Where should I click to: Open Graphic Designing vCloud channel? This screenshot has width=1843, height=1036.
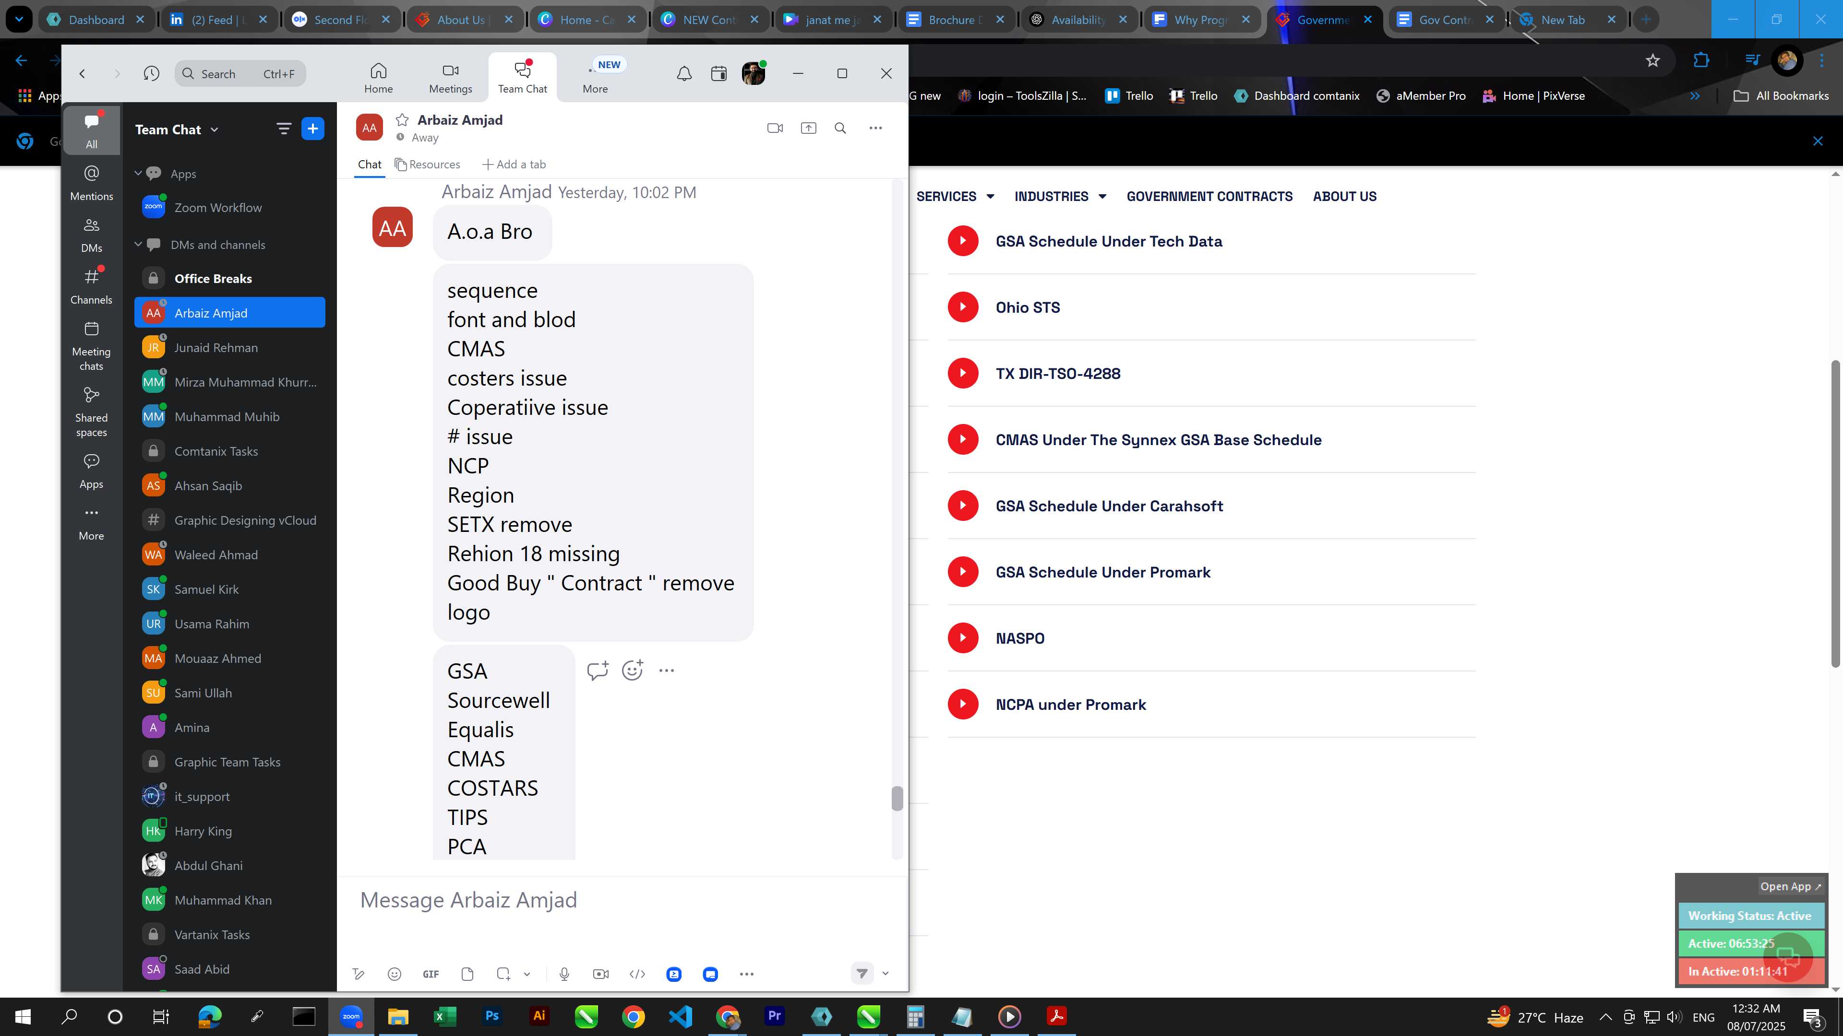click(230, 520)
